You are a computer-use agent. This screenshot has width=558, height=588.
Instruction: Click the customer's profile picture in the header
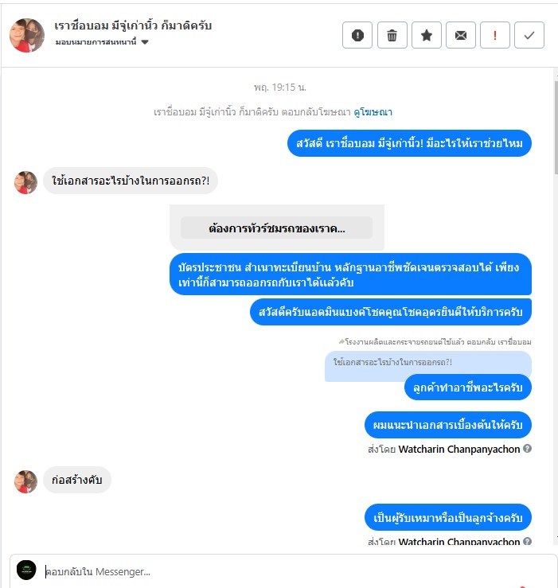(x=26, y=35)
